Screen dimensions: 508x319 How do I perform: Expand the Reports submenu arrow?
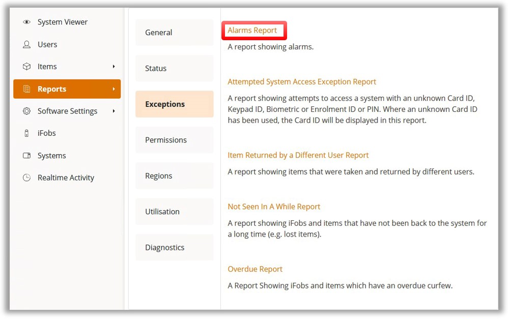114,89
